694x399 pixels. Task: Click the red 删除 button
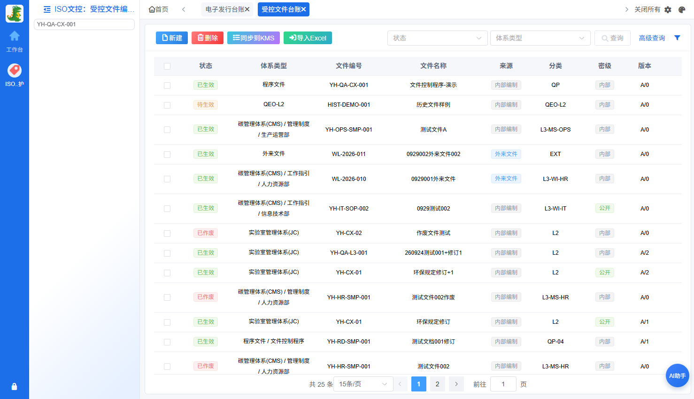coord(208,38)
